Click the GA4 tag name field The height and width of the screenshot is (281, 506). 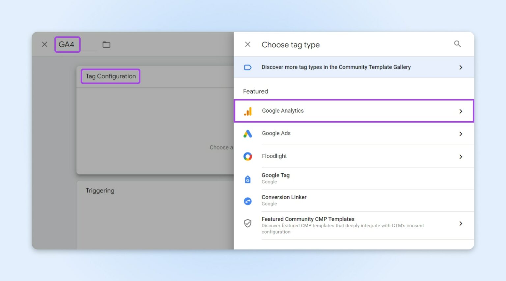tap(67, 44)
